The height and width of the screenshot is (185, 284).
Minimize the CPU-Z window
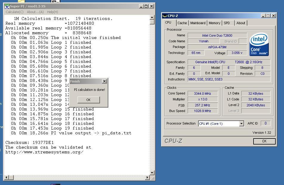tap(263, 16)
